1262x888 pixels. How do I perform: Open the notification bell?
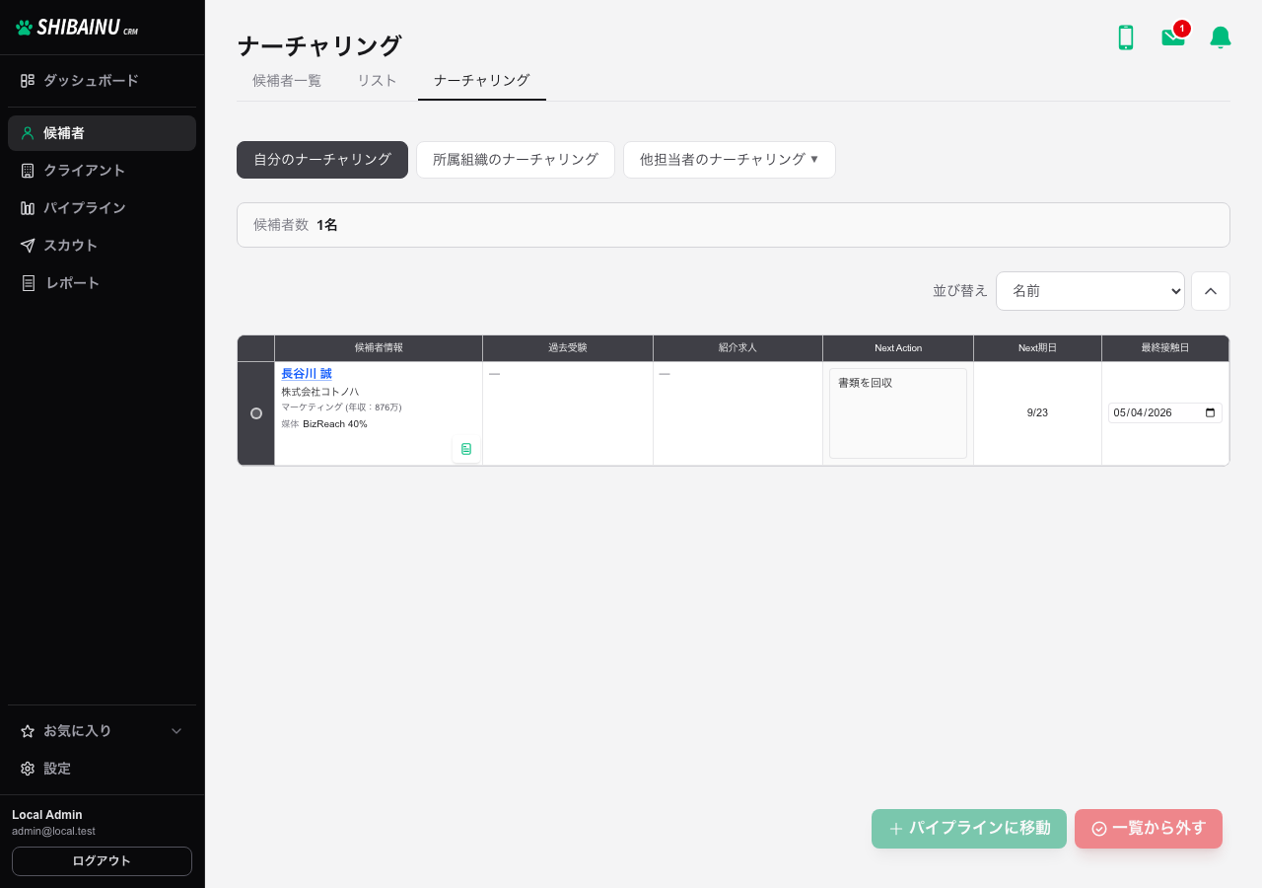1221,37
